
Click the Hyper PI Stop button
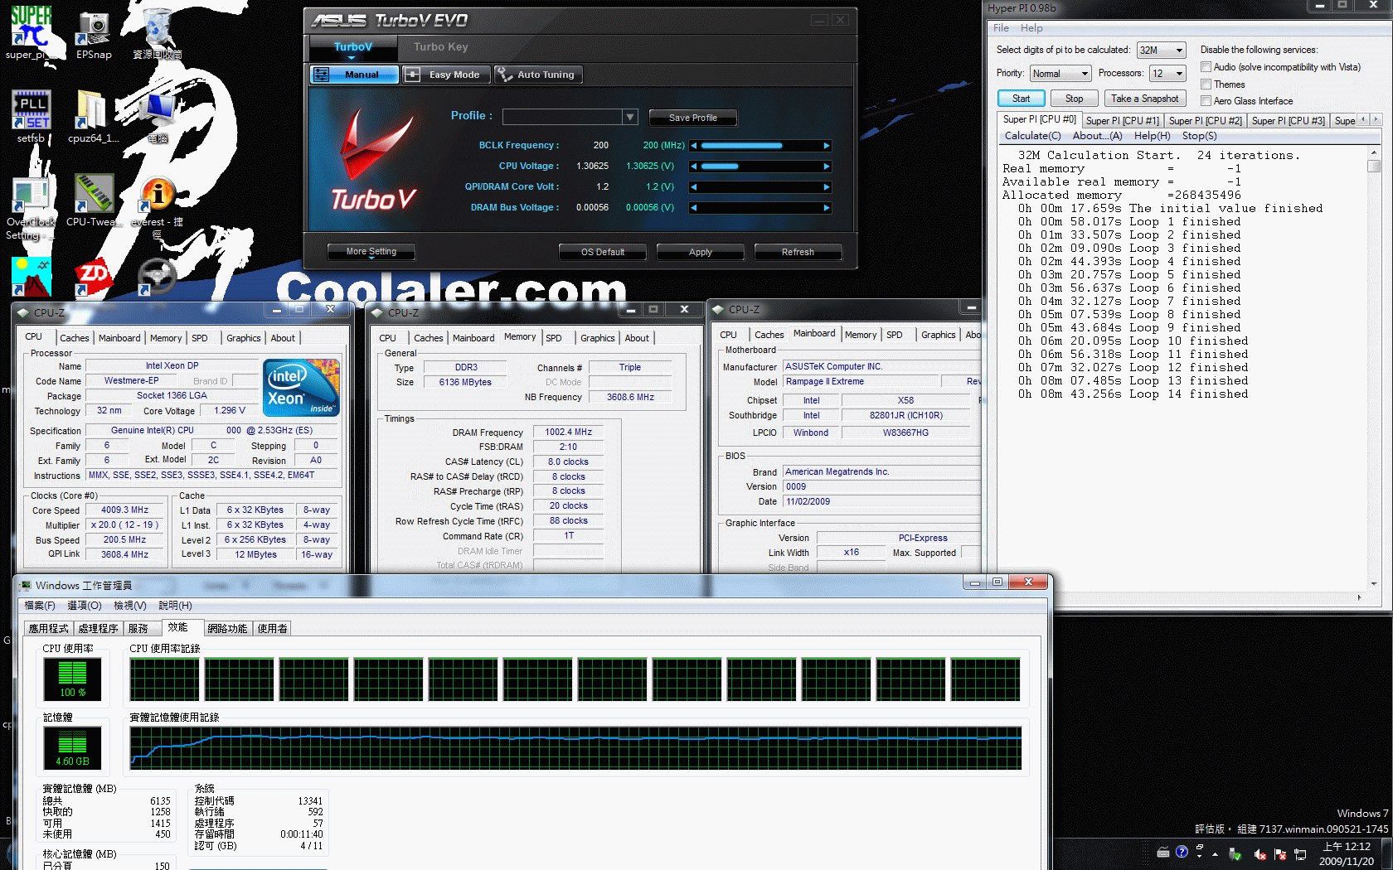pyautogui.click(x=1074, y=99)
